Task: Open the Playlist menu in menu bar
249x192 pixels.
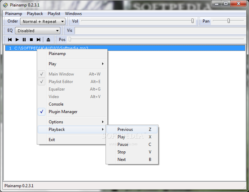Action: (54, 14)
